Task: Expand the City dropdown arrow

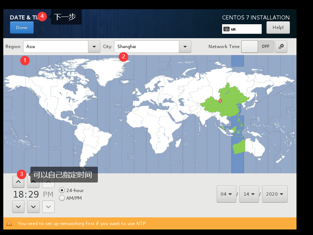Action: [x=185, y=47]
